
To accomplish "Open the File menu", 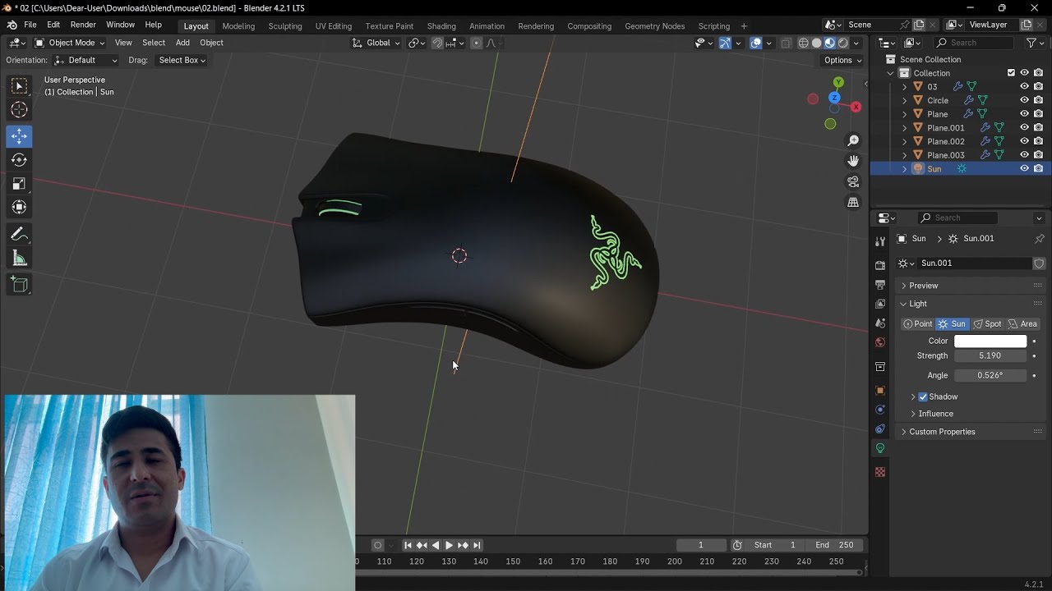I will pos(30,25).
